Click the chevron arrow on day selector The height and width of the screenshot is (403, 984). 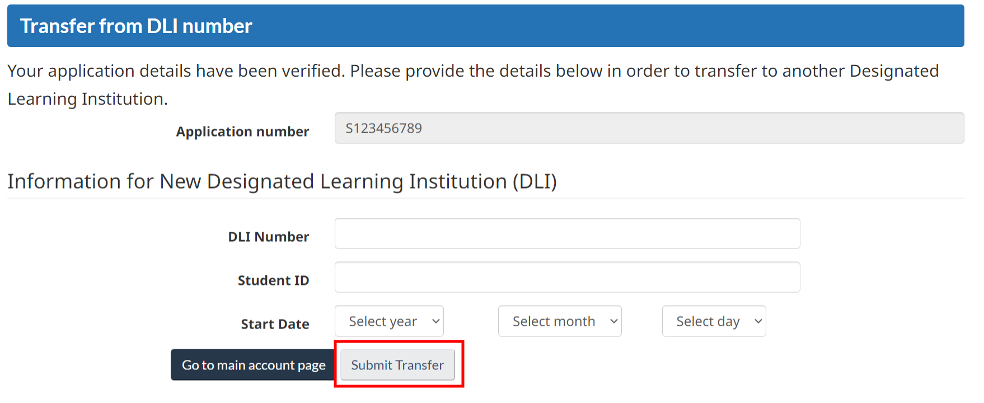click(758, 321)
